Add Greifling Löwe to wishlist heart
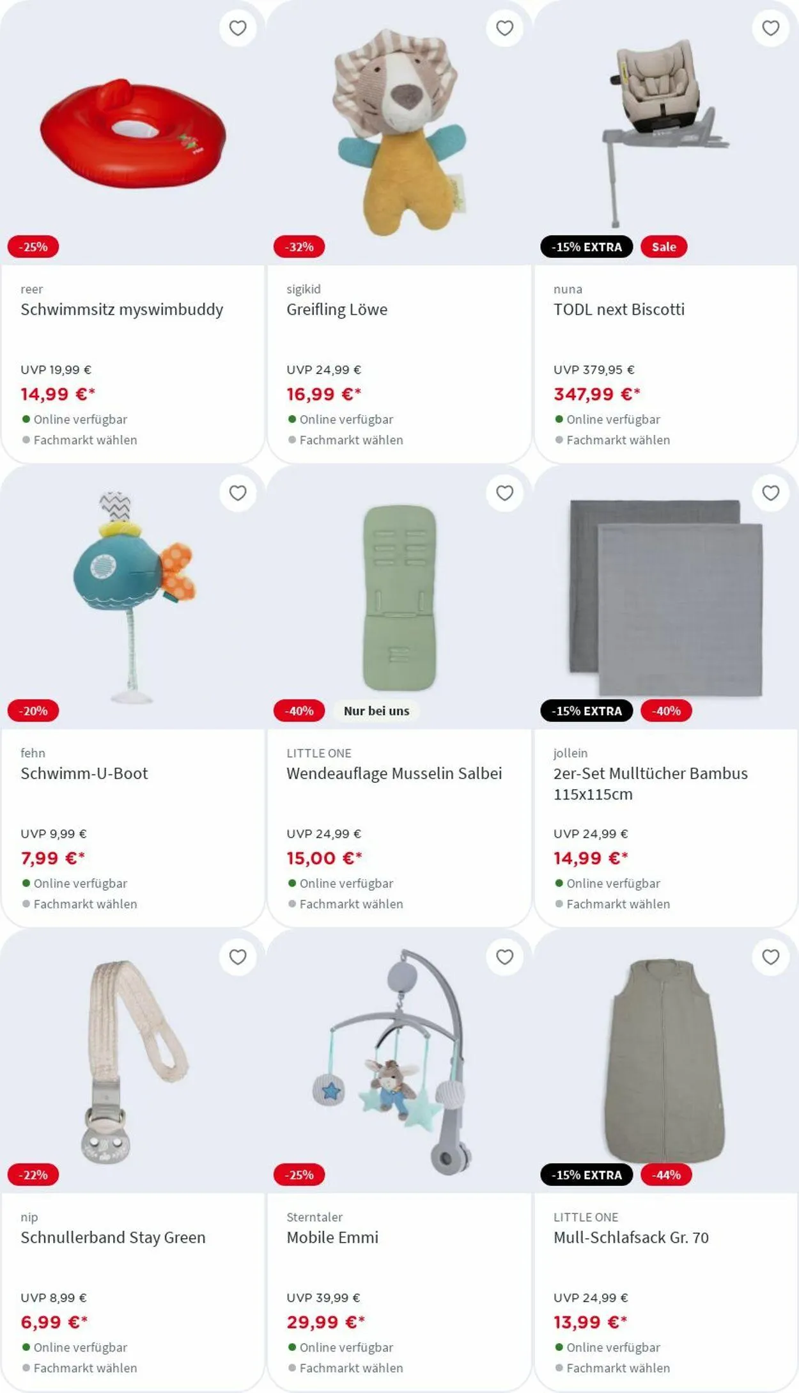799x1393 pixels. coord(504,28)
